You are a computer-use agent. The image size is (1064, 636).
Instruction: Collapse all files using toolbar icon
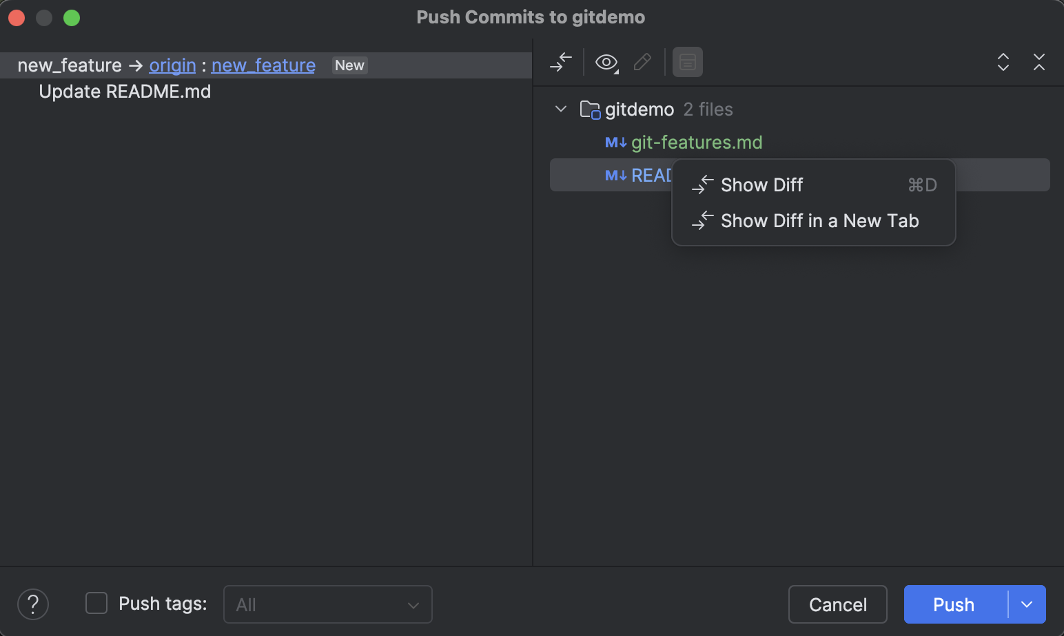(x=1039, y=62)
